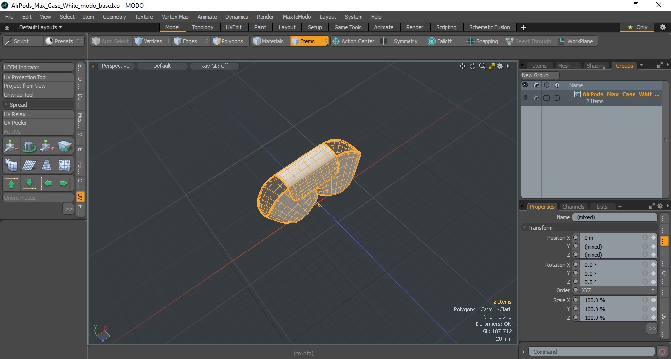Click the align right green arrow icon
The image size is (671, 359).
(x=65, y=183)
